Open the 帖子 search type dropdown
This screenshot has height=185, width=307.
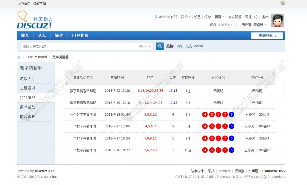(x=145, y=47)
